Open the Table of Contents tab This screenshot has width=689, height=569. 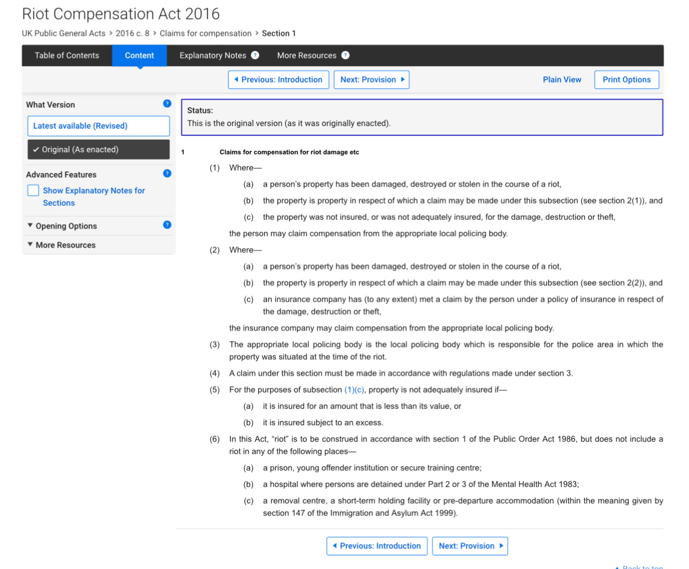(67, 56)
